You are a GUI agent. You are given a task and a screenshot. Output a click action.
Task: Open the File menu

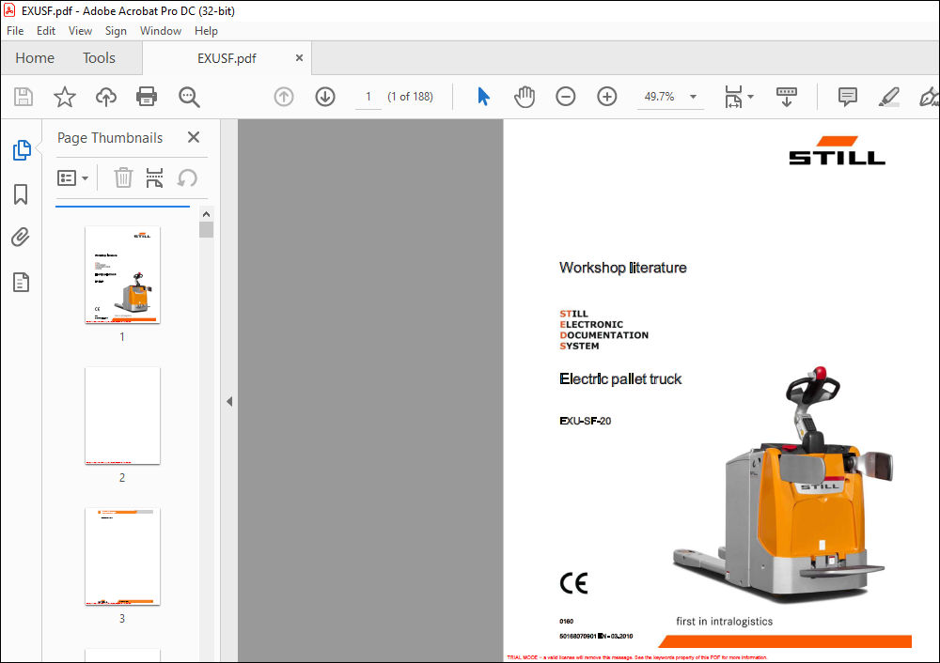15,31
